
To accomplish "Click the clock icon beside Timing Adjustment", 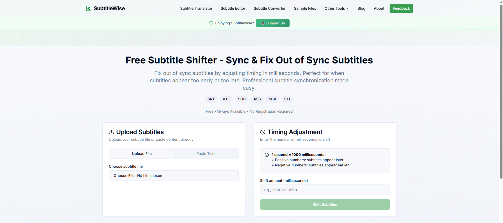I will pyautogui.click(x=263, y=132).
